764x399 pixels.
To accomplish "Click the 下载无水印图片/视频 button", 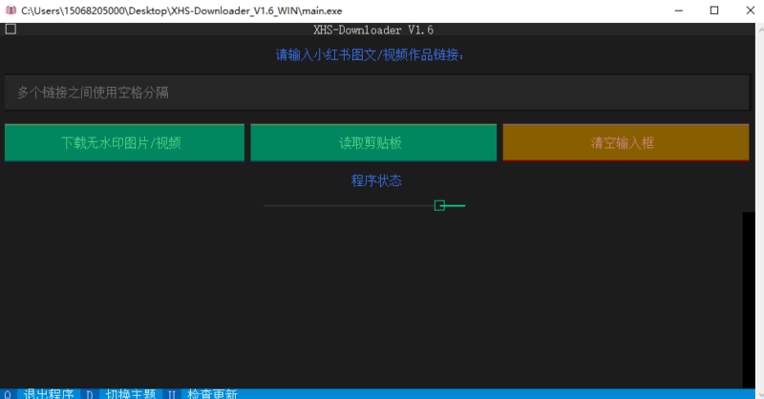I will click(x=124, y=143).
